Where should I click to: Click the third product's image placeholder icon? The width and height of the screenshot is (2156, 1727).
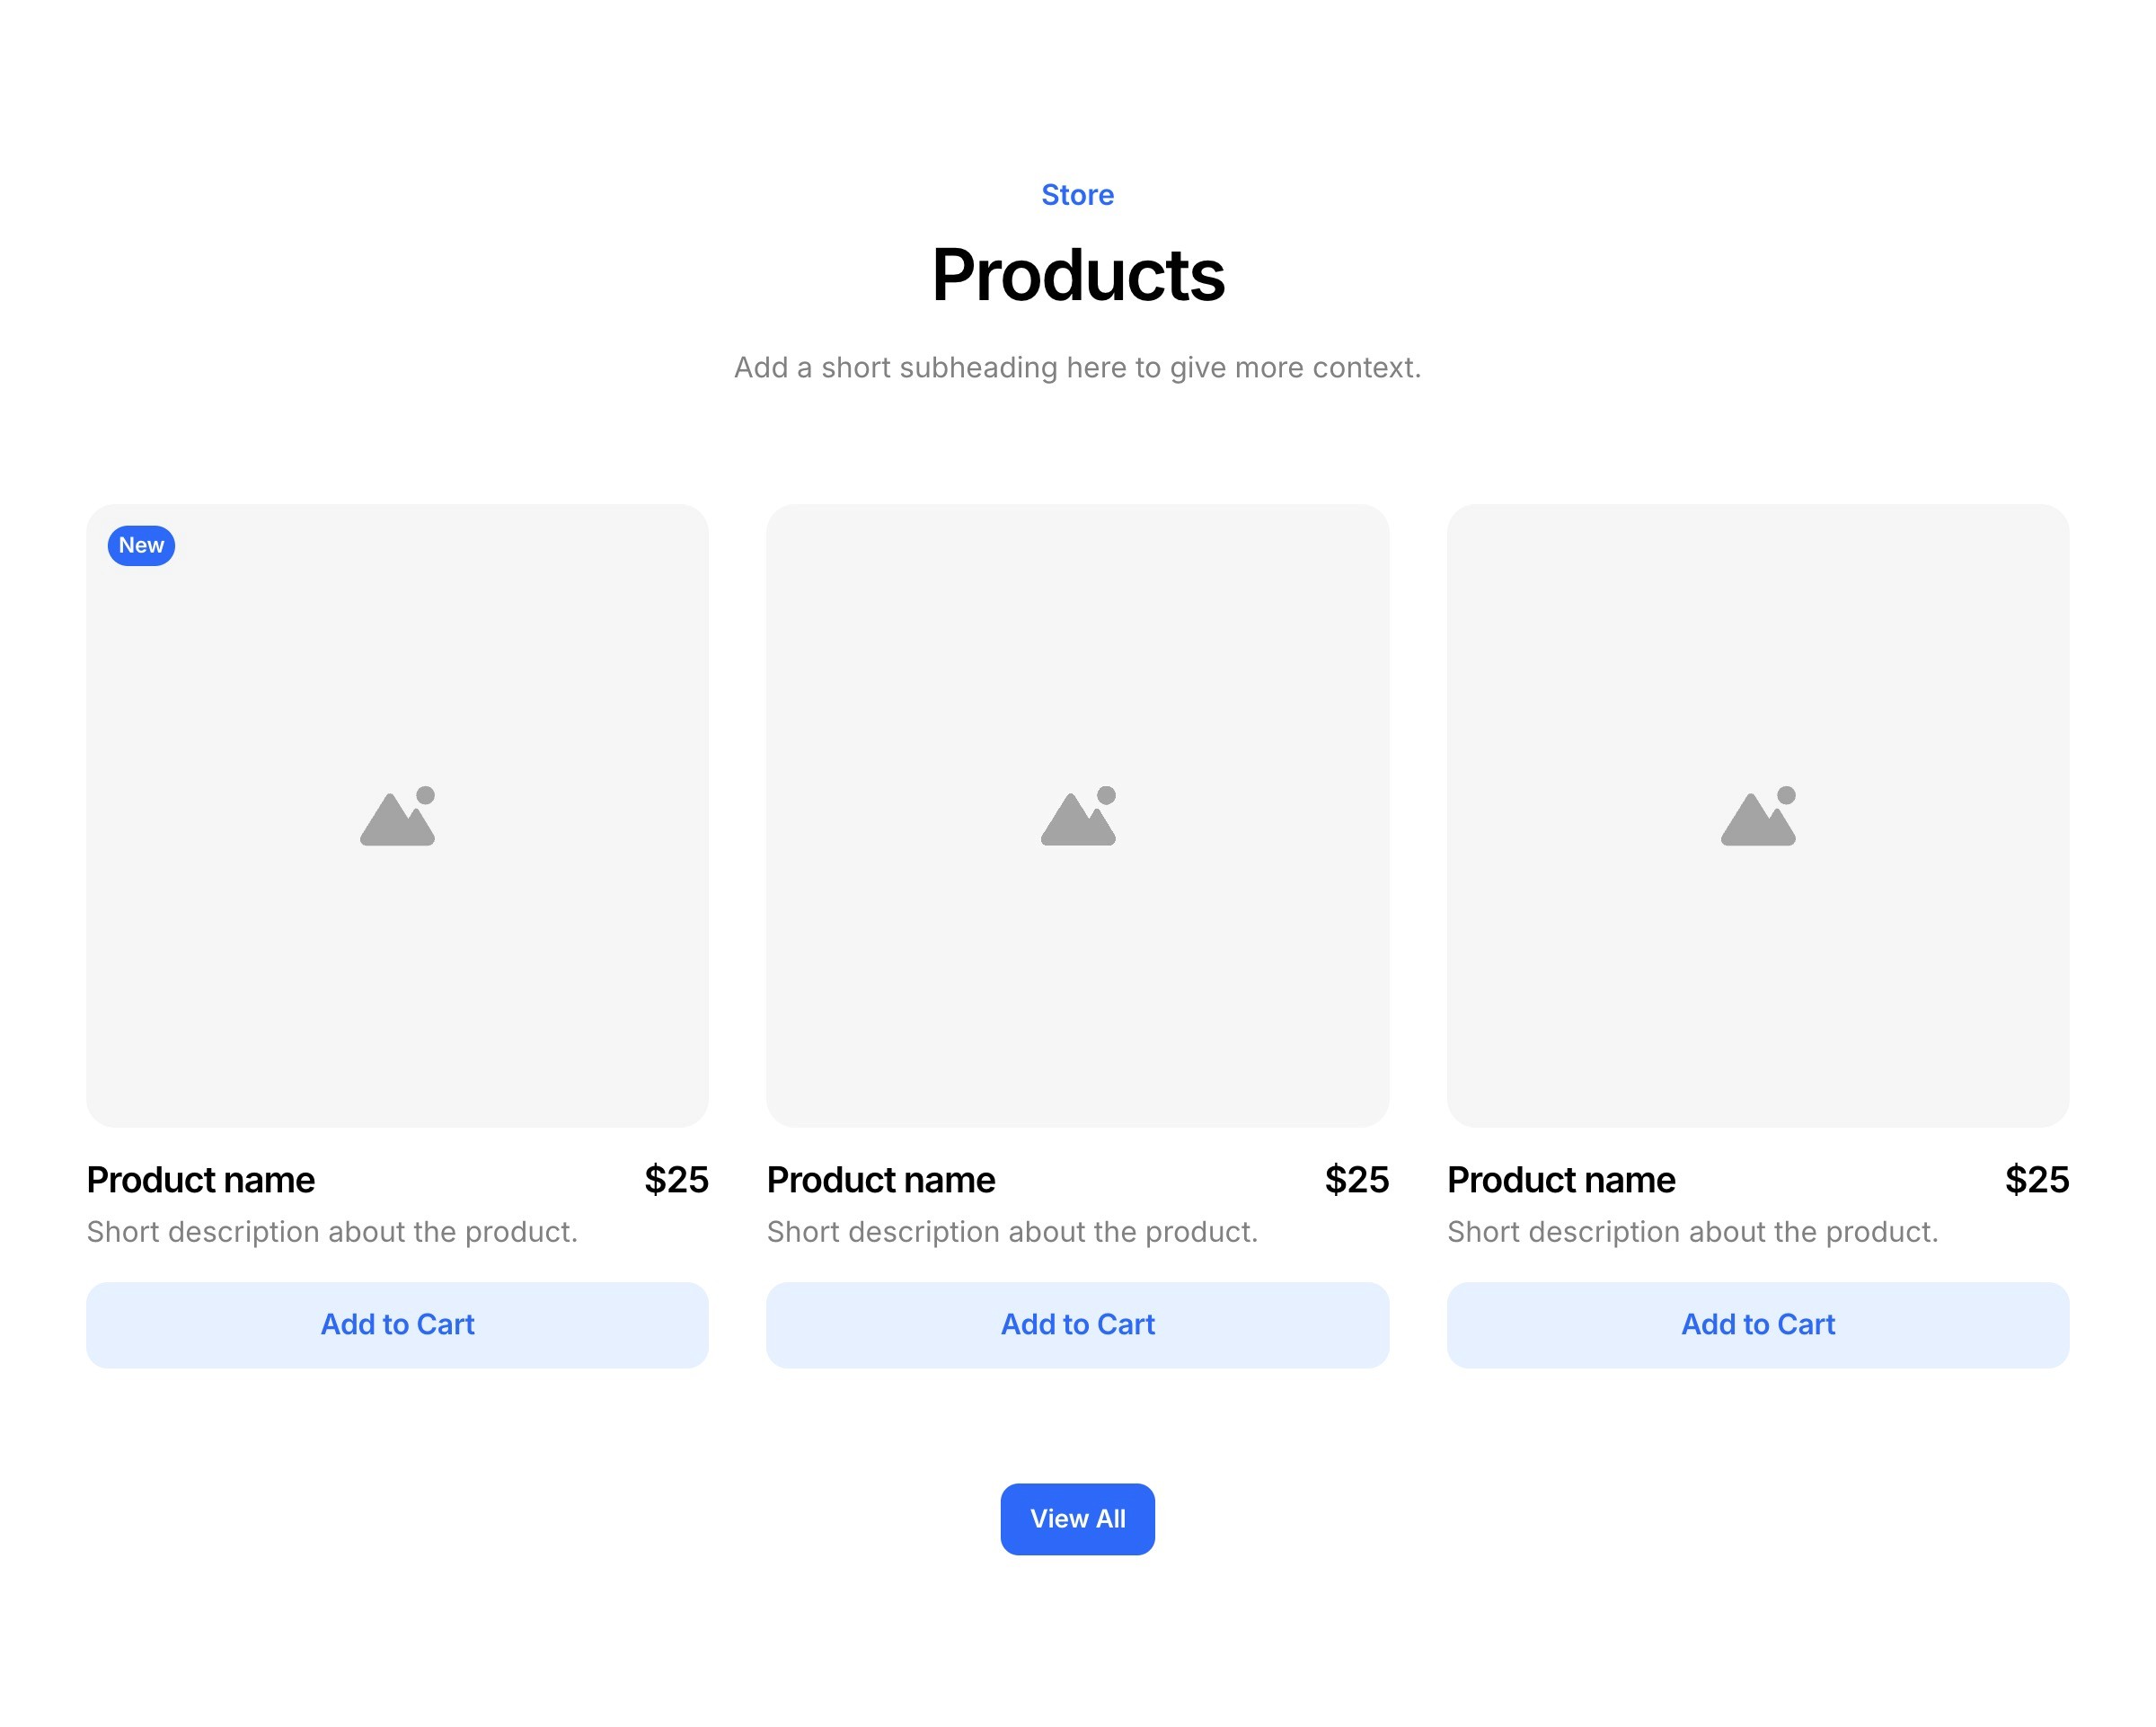1757,817
